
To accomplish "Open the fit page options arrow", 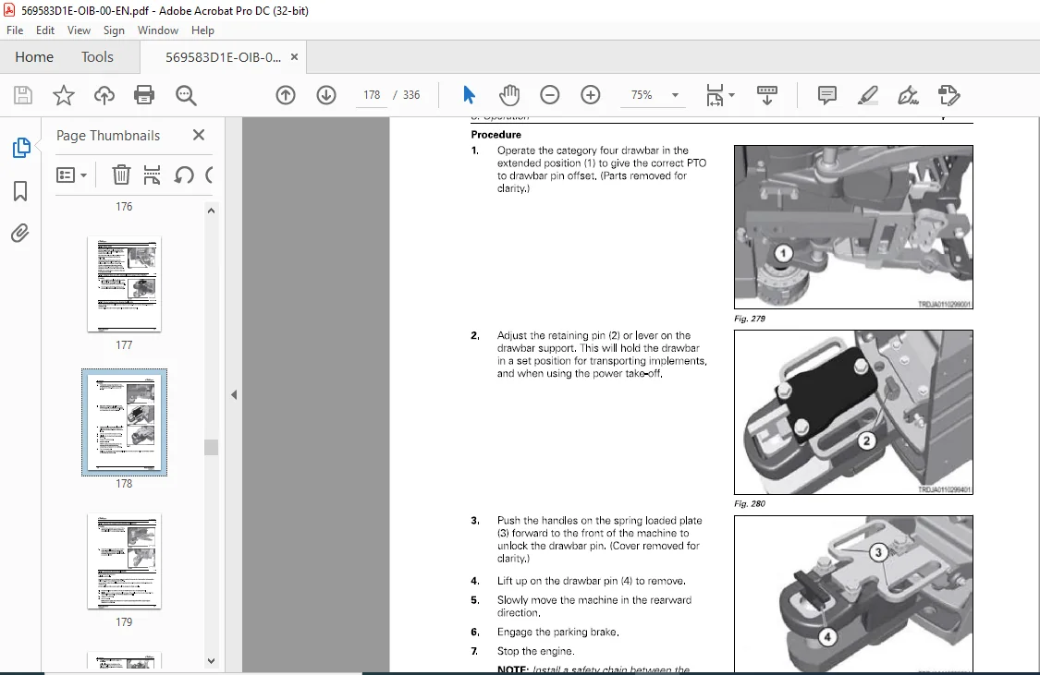I will tap(732, 95).
